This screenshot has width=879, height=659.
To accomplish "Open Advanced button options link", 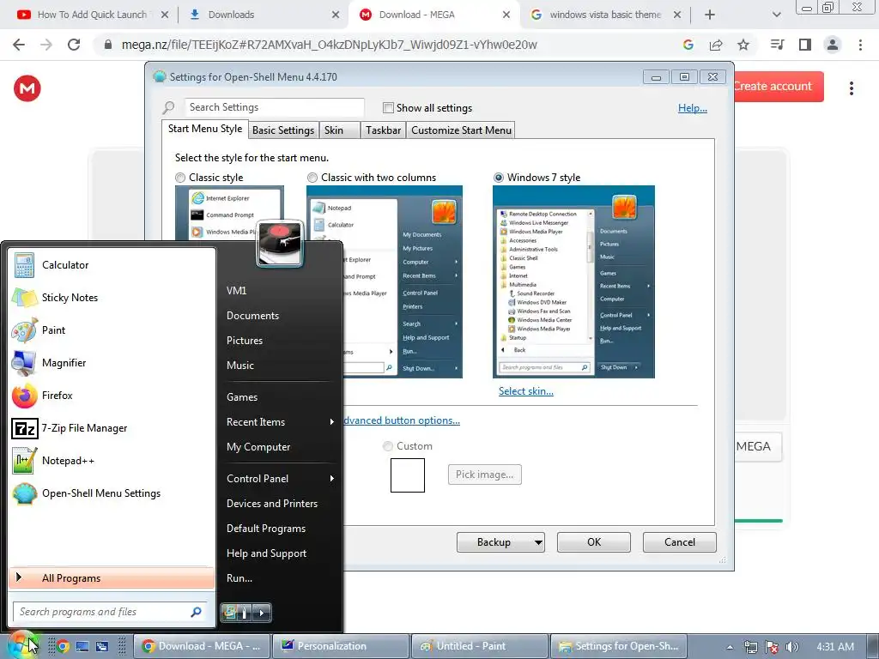I will tap(402, 420).
